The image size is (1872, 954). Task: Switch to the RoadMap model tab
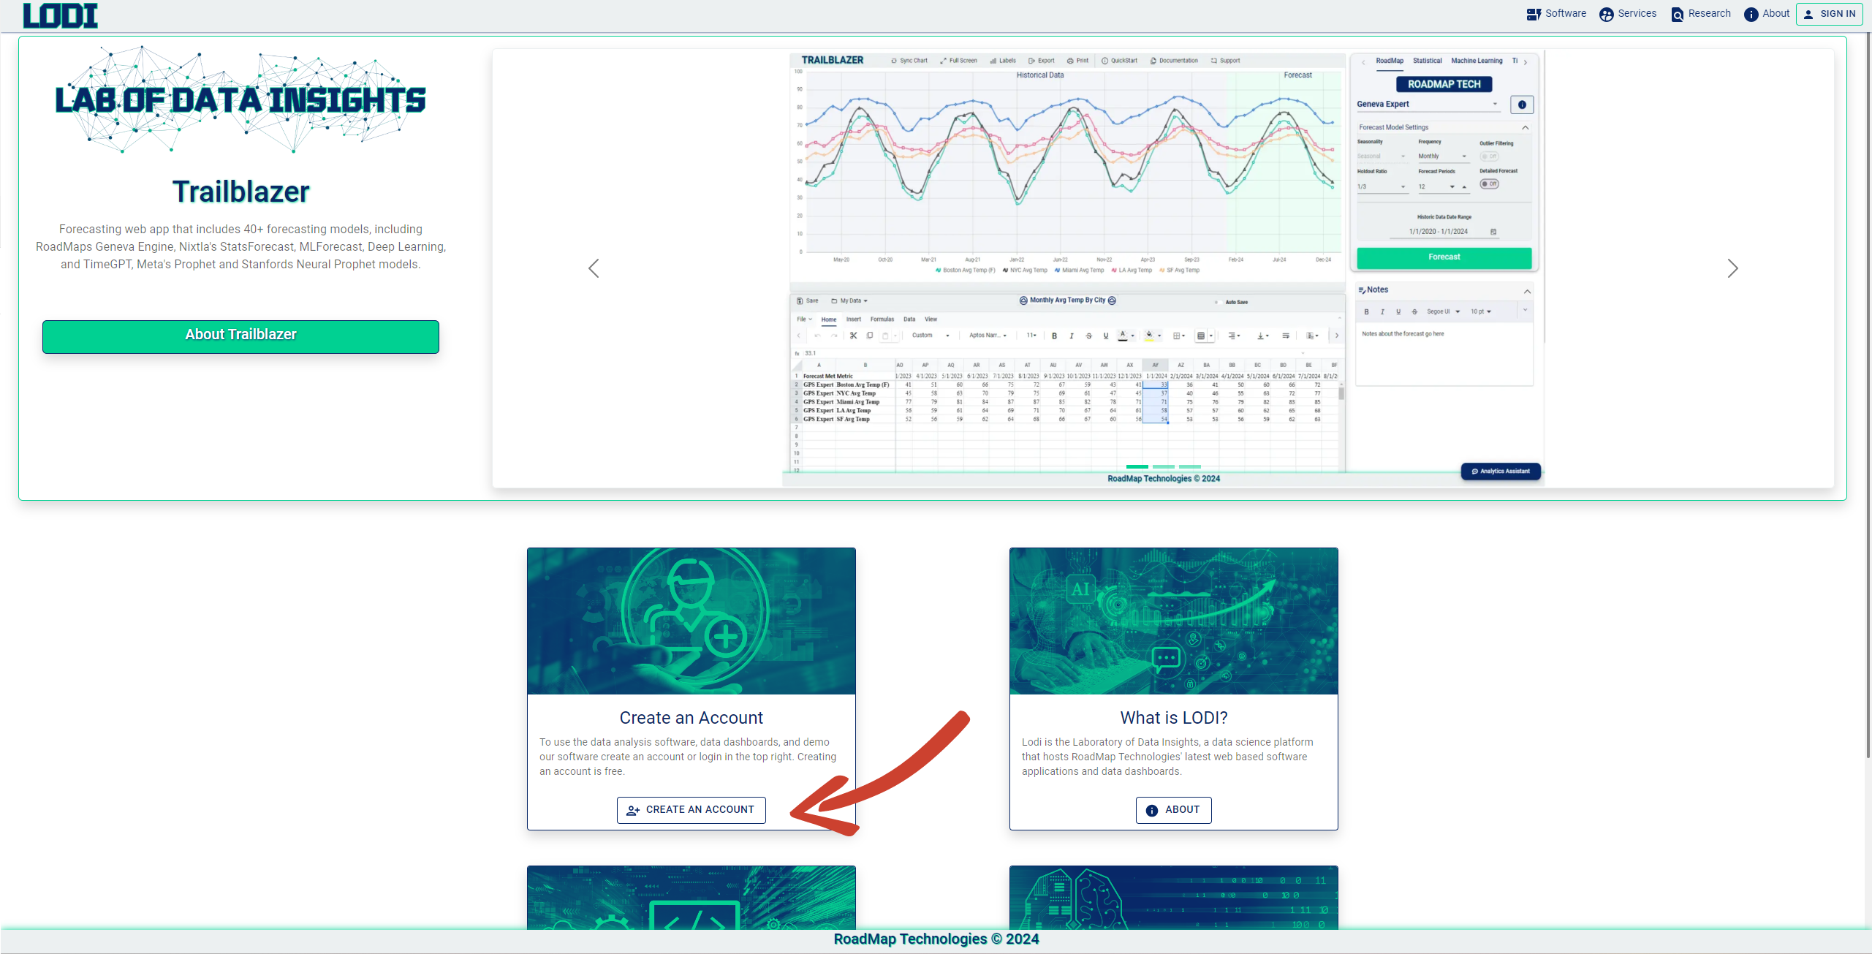pos(1390,61)
